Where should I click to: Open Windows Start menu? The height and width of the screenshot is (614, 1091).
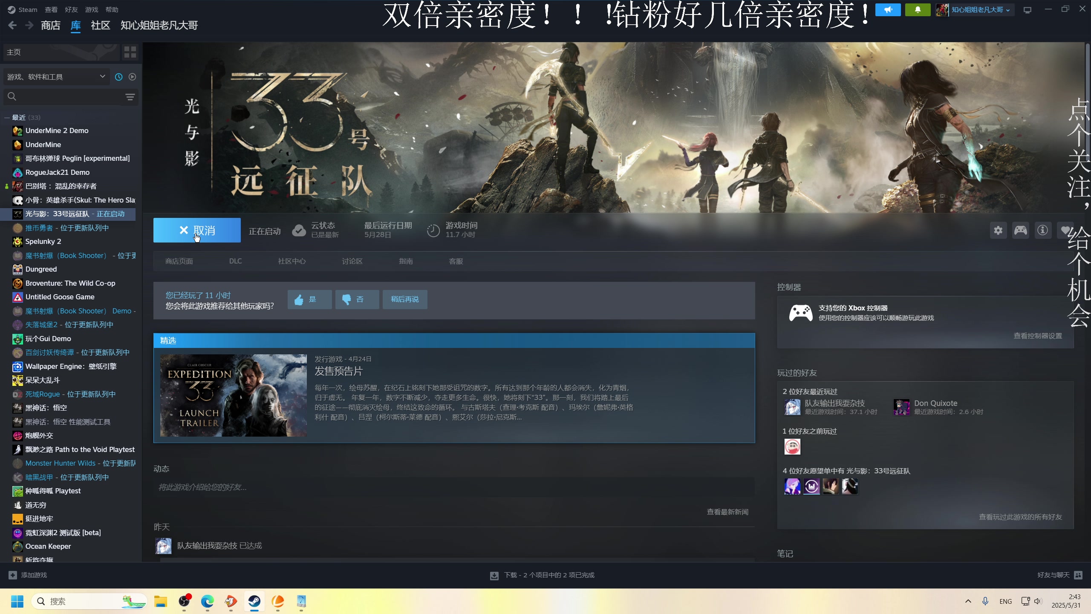click(x=17, y=602)
